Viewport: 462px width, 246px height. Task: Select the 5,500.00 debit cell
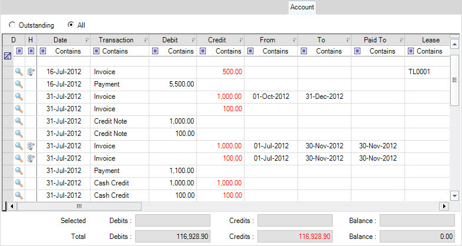coord(173,84)
